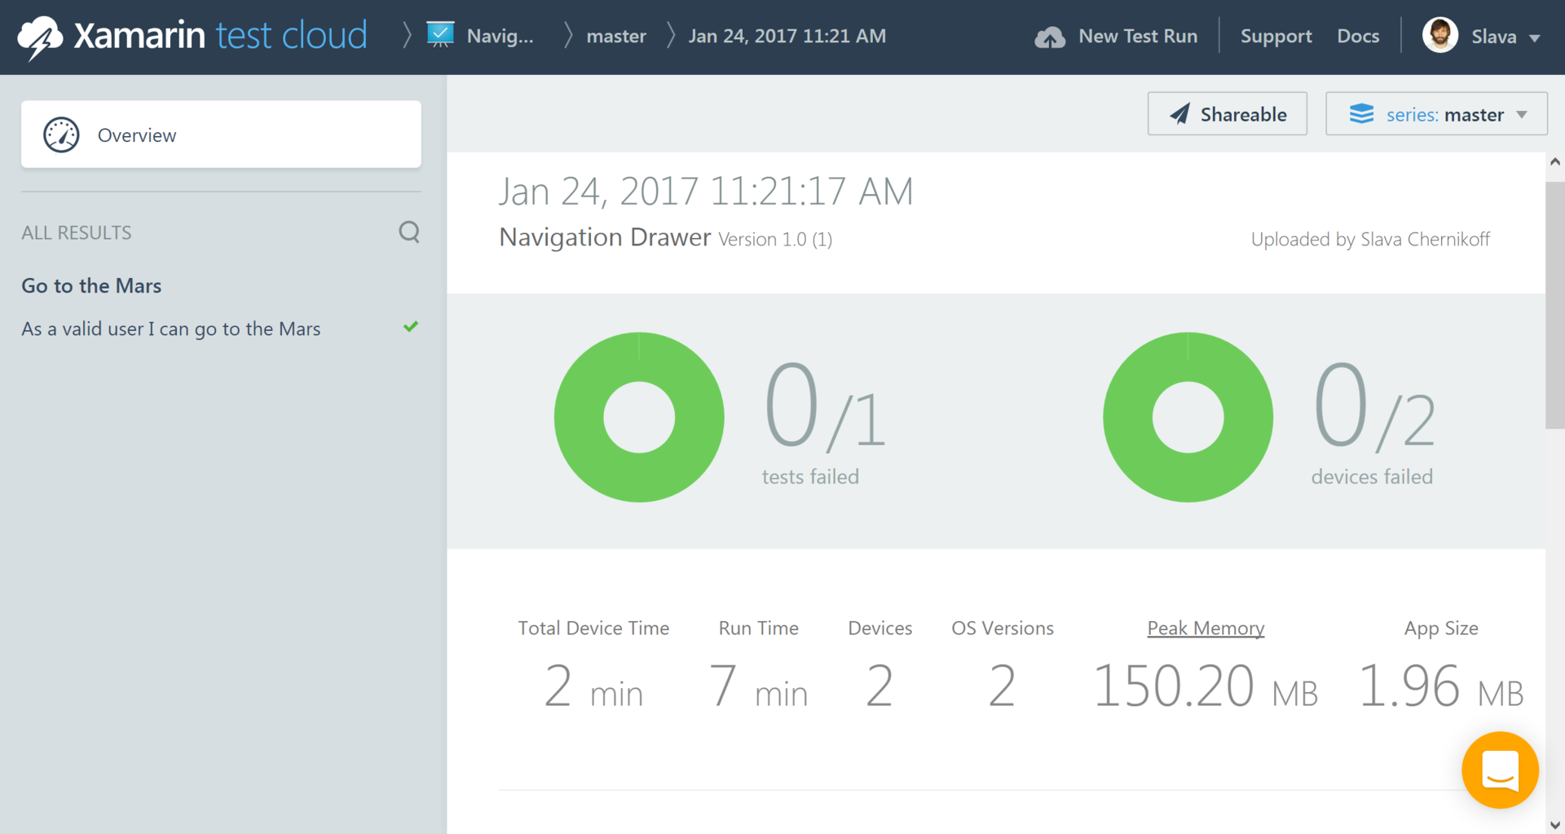The height and width of the screenshot is (834, 1565).
Task: Click the 'tests failed' label
Action: click(x=810, y=476)
